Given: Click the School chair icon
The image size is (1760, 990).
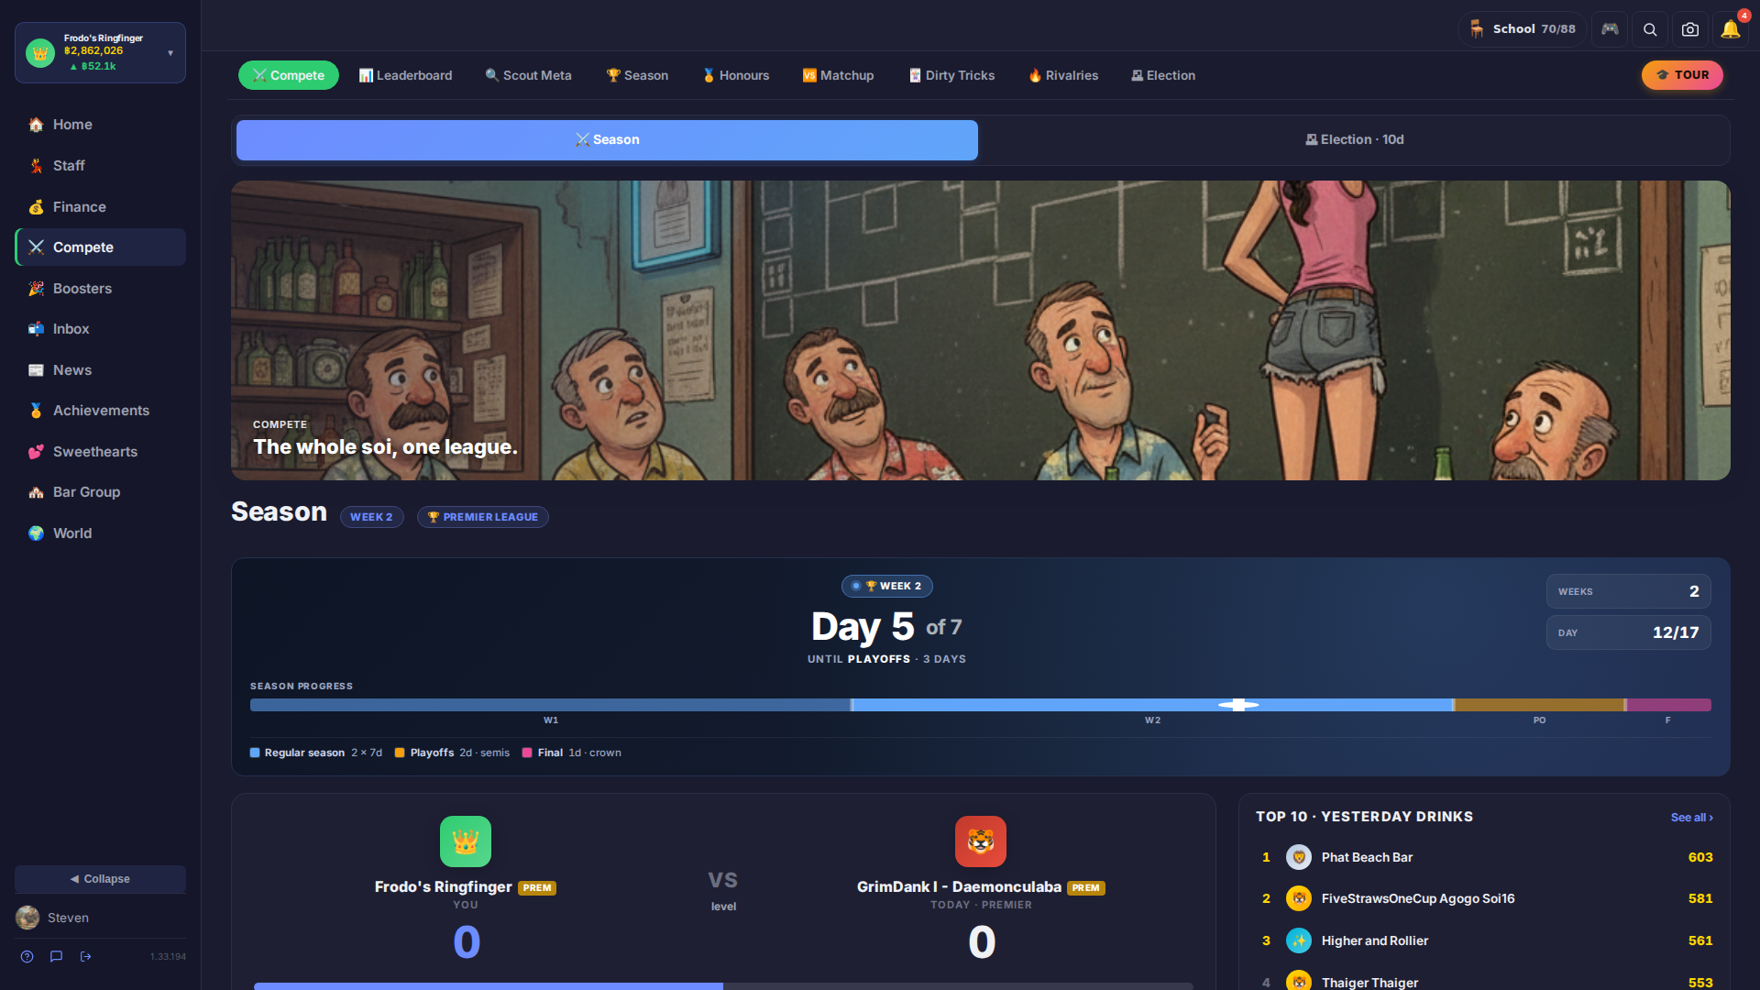Looking at the screenshot, I should click(x=1477, y=29).
